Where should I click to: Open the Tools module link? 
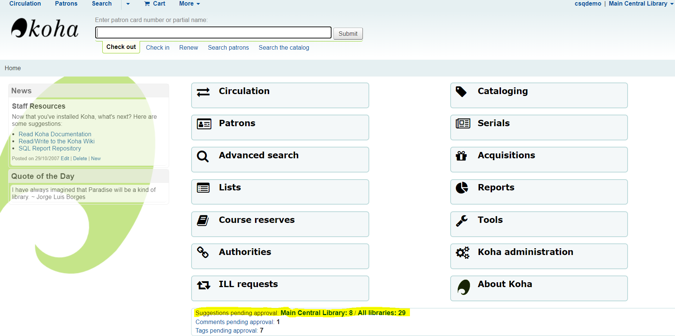click(x=539, y=224)
